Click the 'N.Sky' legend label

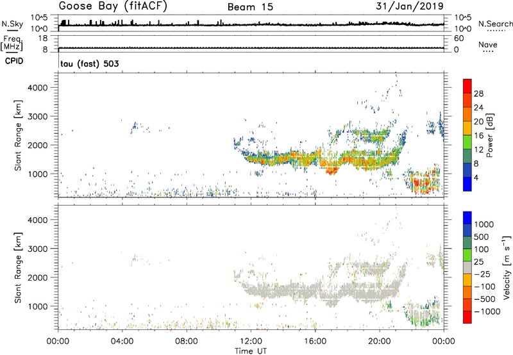point(12,24)
